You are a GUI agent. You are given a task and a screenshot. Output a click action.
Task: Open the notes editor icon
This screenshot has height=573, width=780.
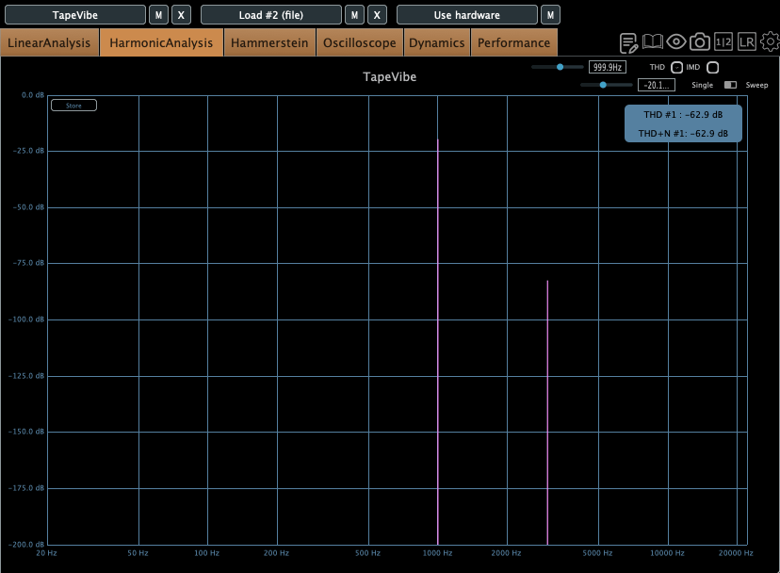[629, 42]
